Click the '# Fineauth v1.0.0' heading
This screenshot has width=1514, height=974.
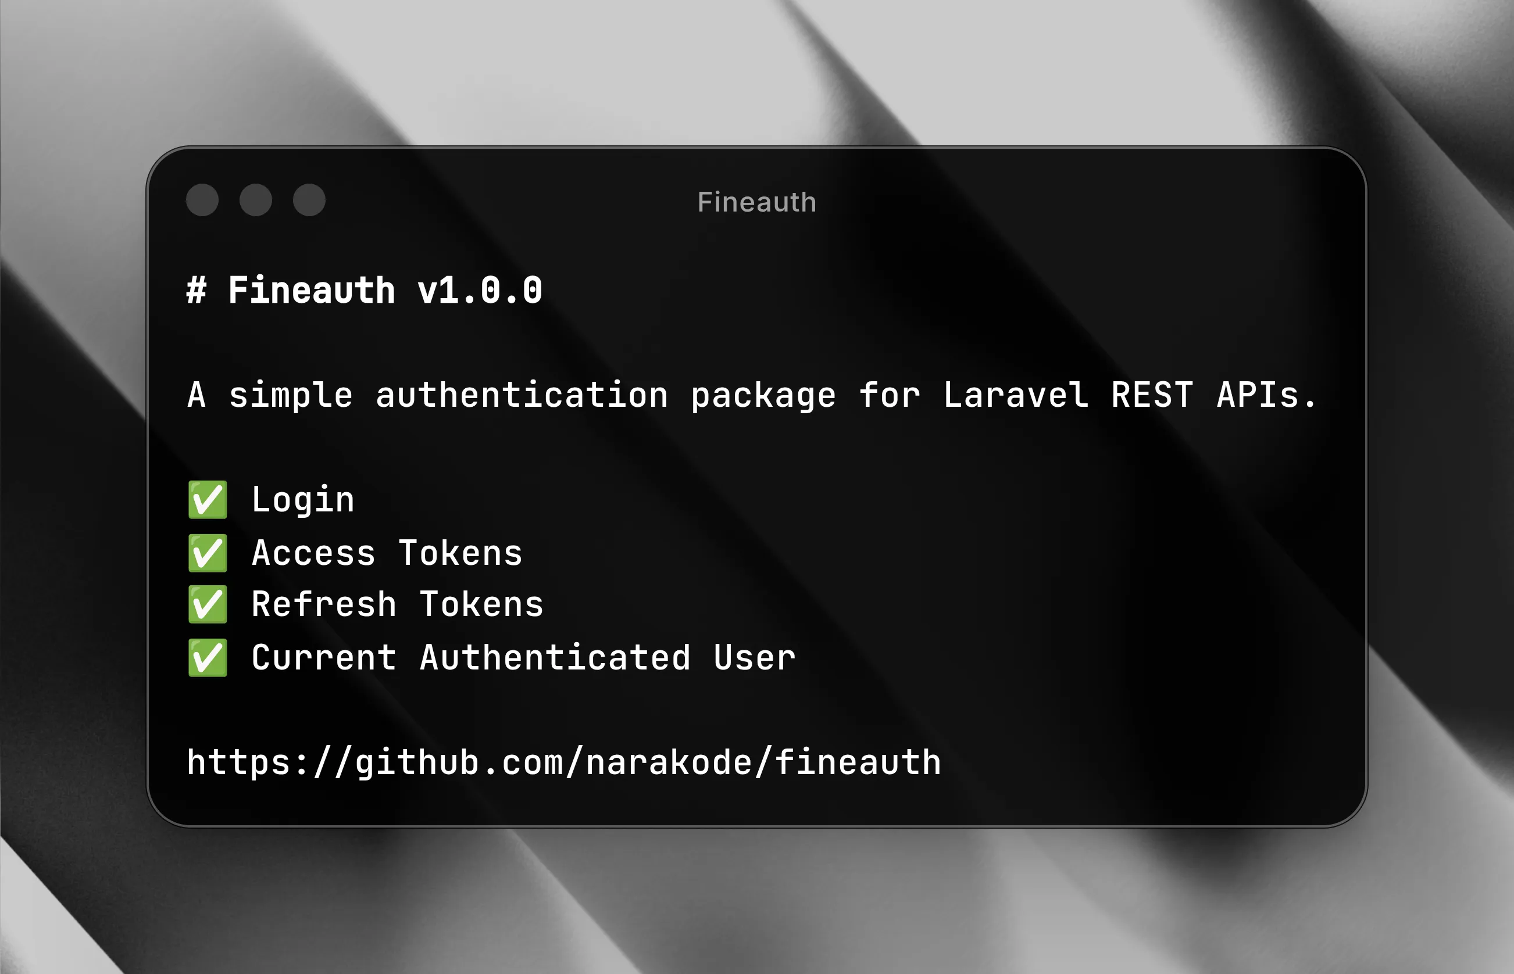coord(365,291)
